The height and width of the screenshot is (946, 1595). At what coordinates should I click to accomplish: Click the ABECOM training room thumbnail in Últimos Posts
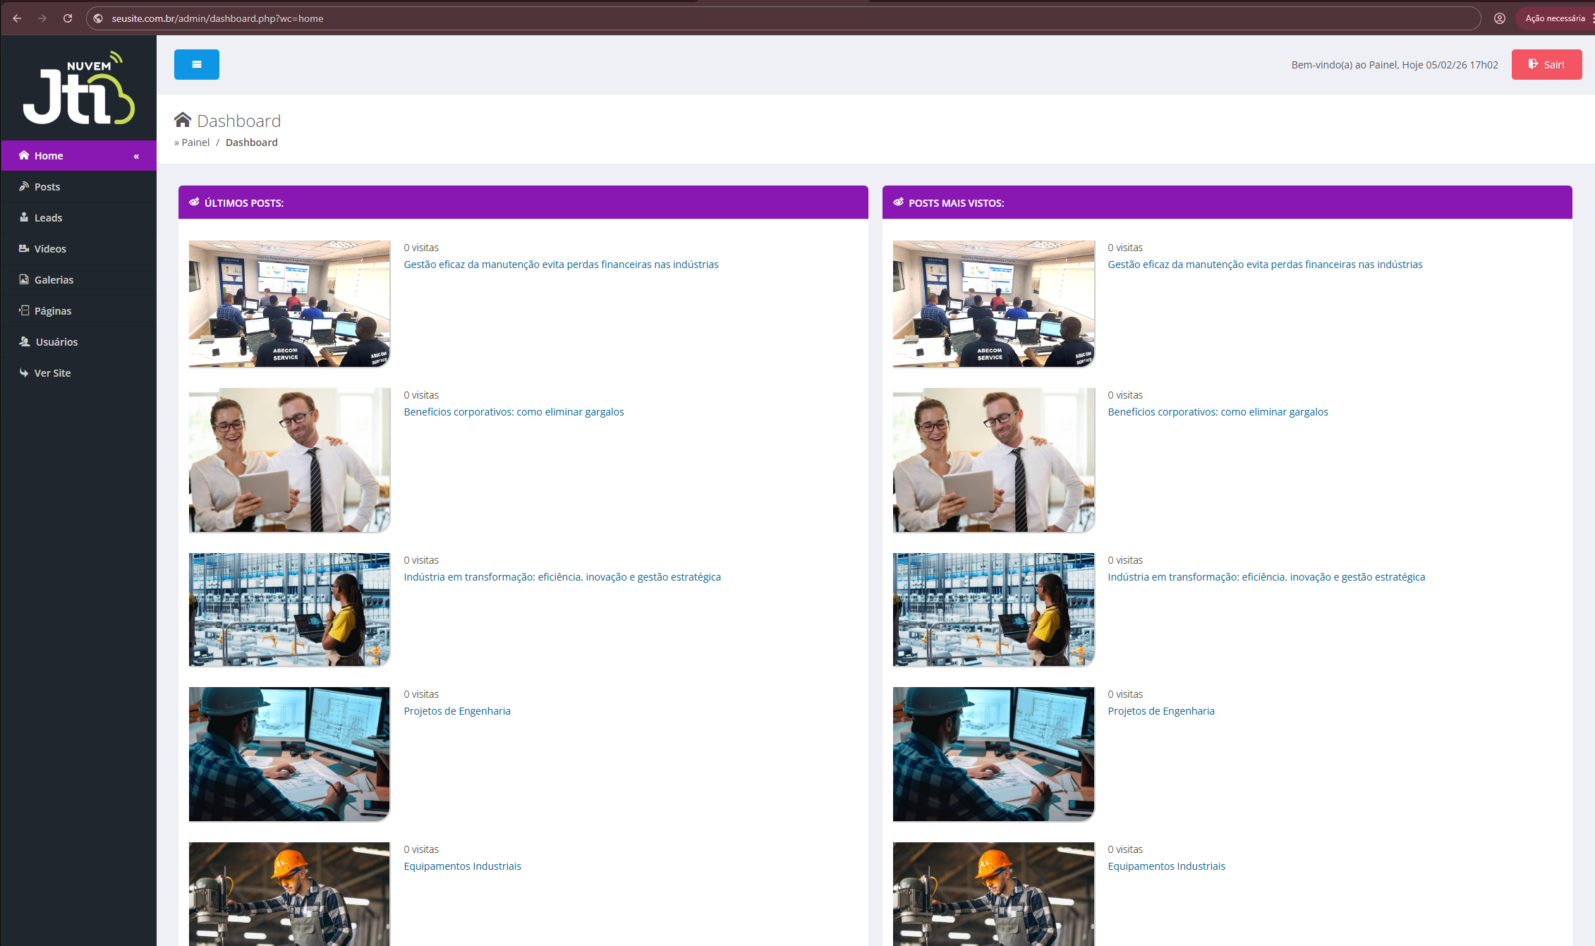pos(289,303)
